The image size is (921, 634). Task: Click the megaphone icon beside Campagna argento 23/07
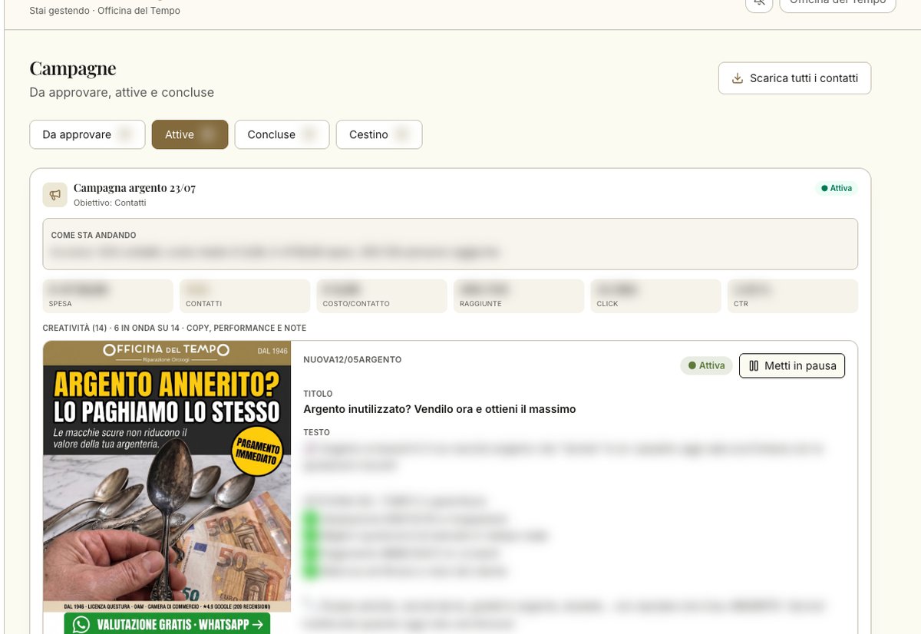(55, 195)
